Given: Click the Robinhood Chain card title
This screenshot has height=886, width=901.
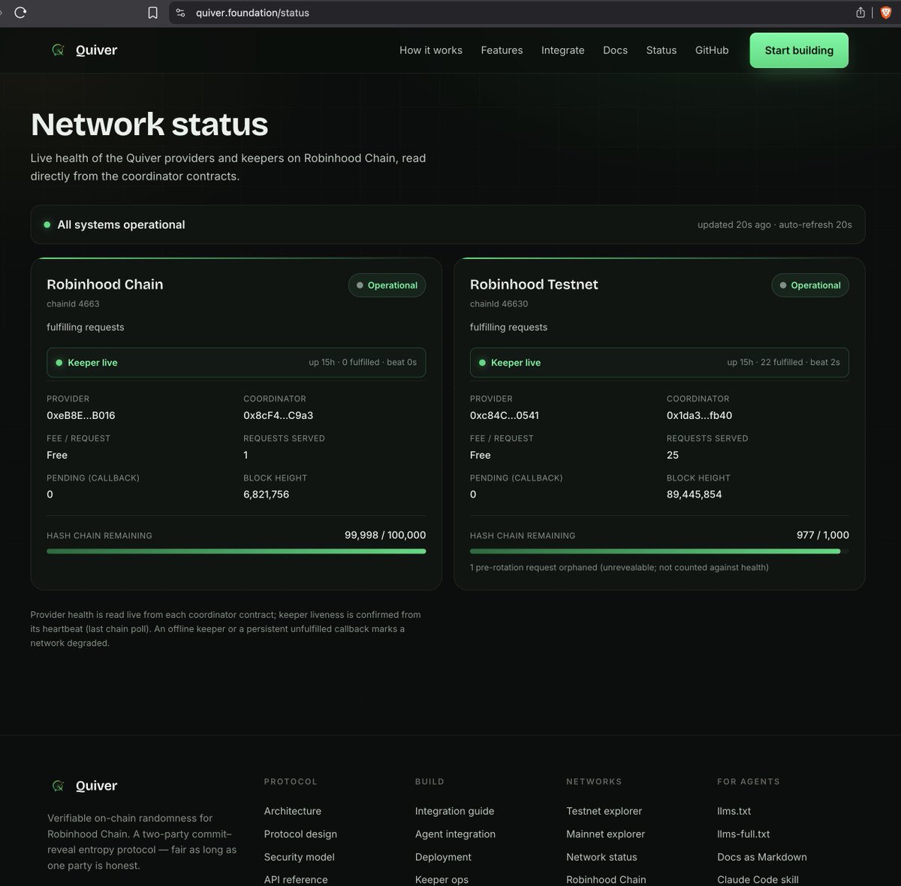Looking at the screenshot, I should 105,285.
